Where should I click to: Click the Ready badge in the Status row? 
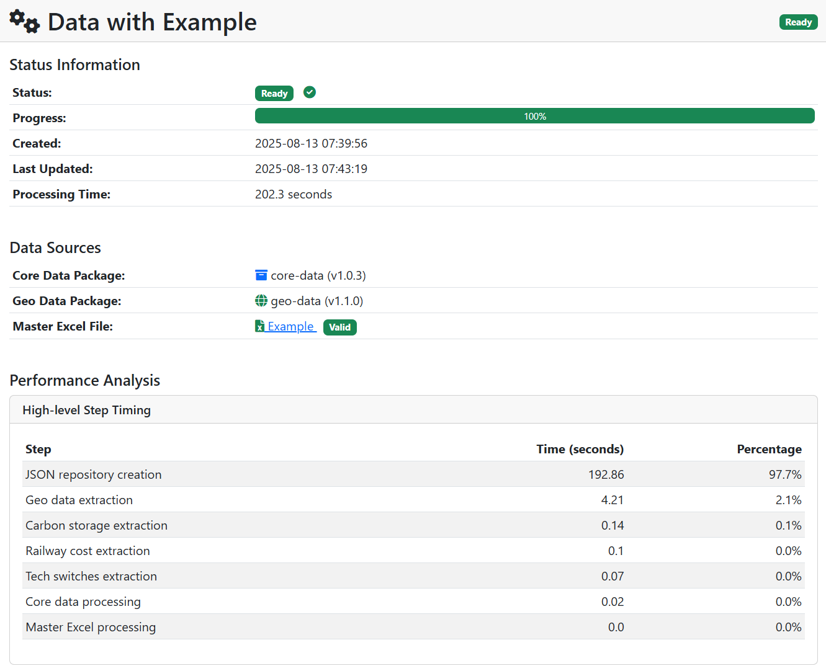(x=274, y=93)
